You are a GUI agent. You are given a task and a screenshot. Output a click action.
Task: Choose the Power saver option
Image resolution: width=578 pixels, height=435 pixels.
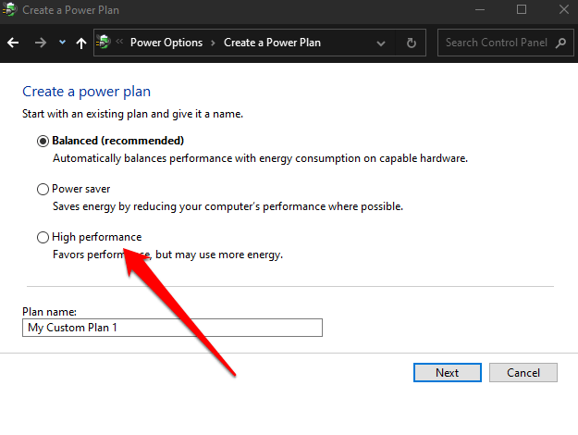click(x=43, y=189)
